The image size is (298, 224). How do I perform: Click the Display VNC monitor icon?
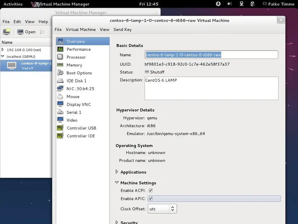click(60, 104)
